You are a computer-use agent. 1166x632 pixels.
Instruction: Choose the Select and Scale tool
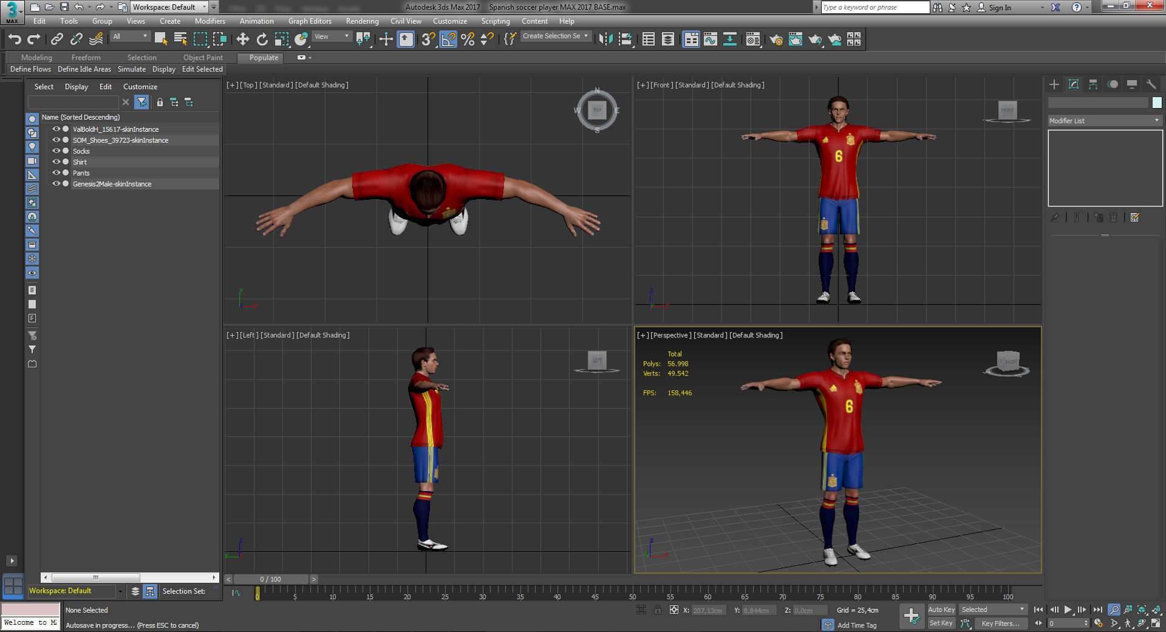[x=282, y=39]
